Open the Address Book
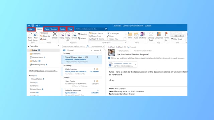214x120 pixels. pyautogui.click(x=178, y=36)
